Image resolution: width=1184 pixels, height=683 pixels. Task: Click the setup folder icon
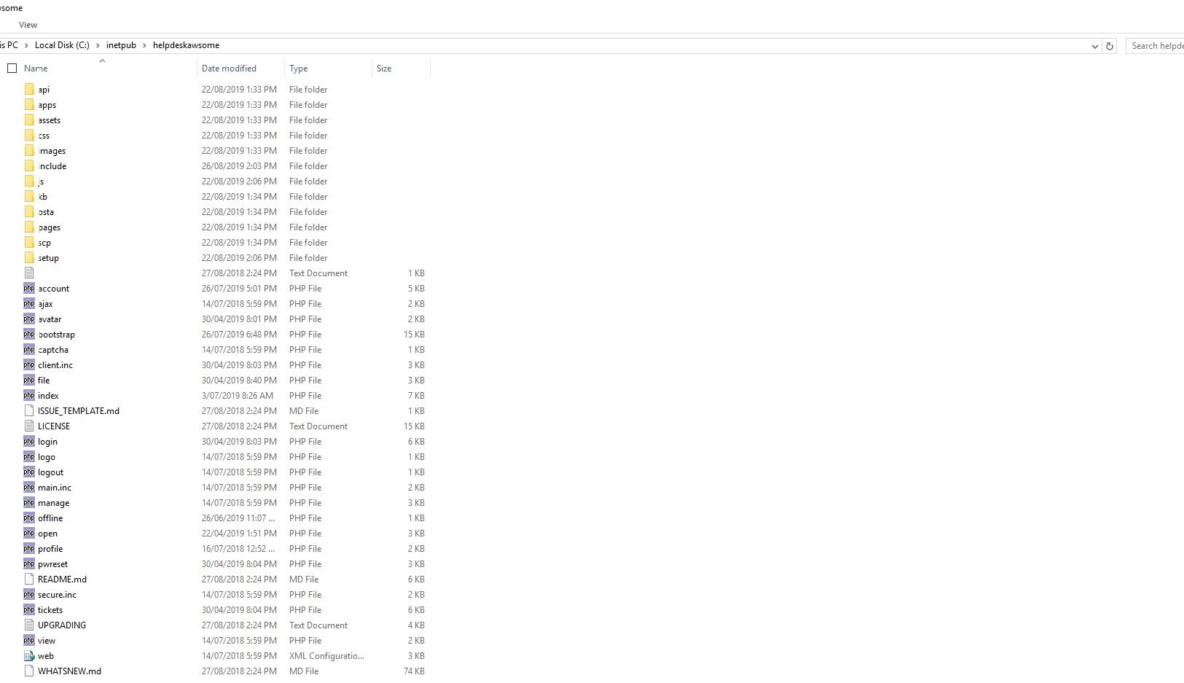click(29, 257)
